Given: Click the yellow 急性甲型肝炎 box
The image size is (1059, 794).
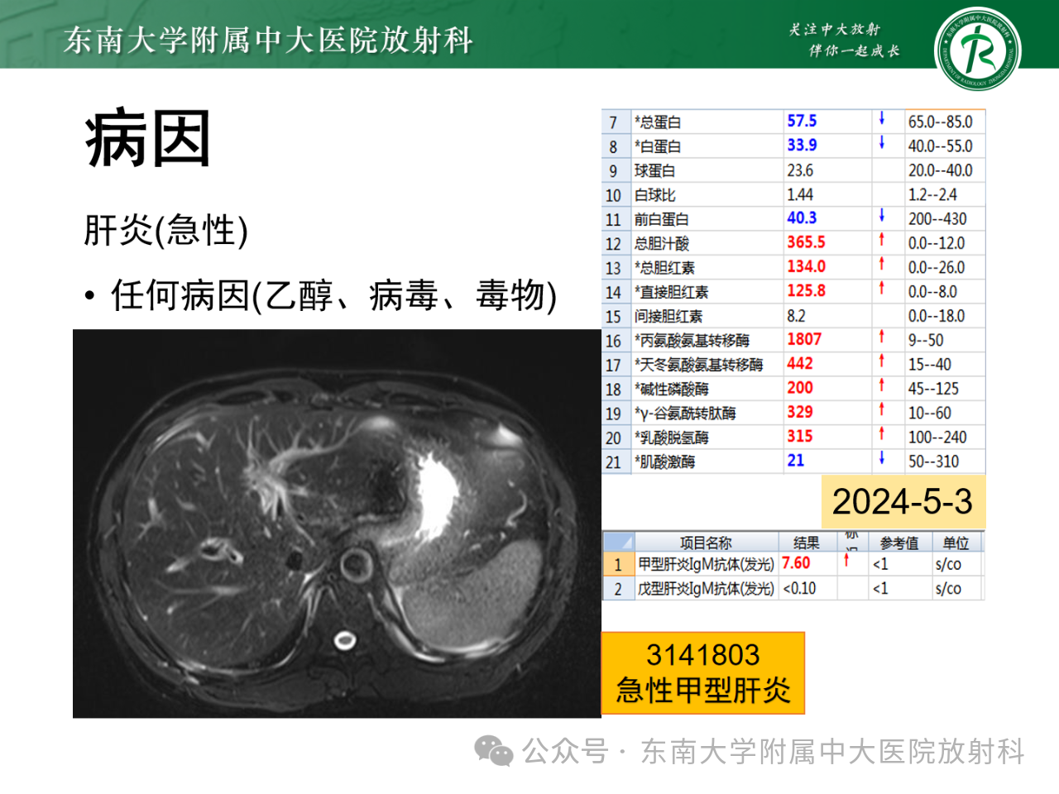Looking at the screenshot, I should pyautogui.click(x=702, y=673).
